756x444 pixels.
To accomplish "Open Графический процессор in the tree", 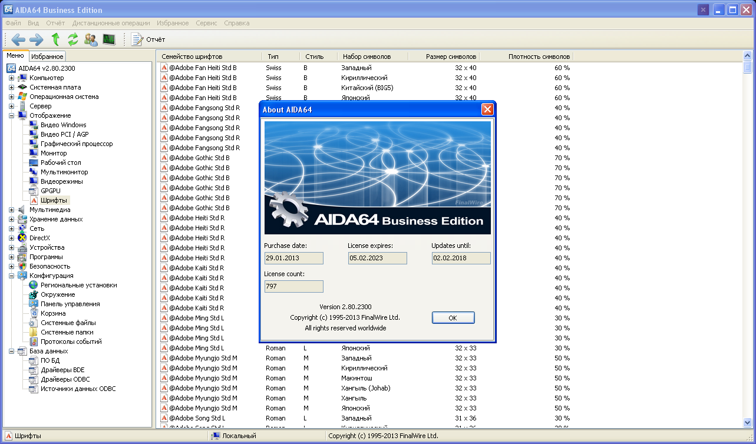I will [x=77, y=144].
